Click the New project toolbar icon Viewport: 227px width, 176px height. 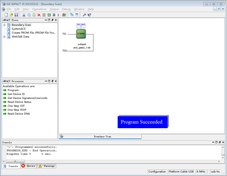click(6, 15)
